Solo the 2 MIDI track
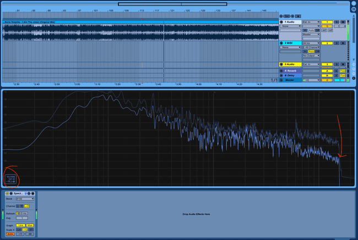 pyautogui.click(x=337, y=43)
